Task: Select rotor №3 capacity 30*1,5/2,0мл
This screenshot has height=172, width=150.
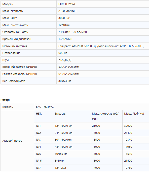Action: (63, 140)
